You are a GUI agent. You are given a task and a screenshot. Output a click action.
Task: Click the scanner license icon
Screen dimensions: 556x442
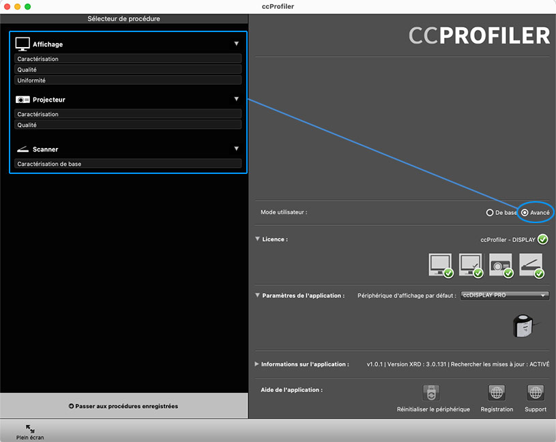coord(531,265)
